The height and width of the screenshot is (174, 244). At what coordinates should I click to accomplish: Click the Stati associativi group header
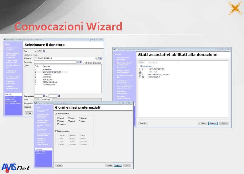point(146,66)
